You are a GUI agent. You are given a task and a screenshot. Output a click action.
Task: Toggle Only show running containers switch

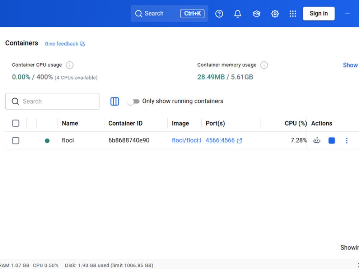click(133, 102)
